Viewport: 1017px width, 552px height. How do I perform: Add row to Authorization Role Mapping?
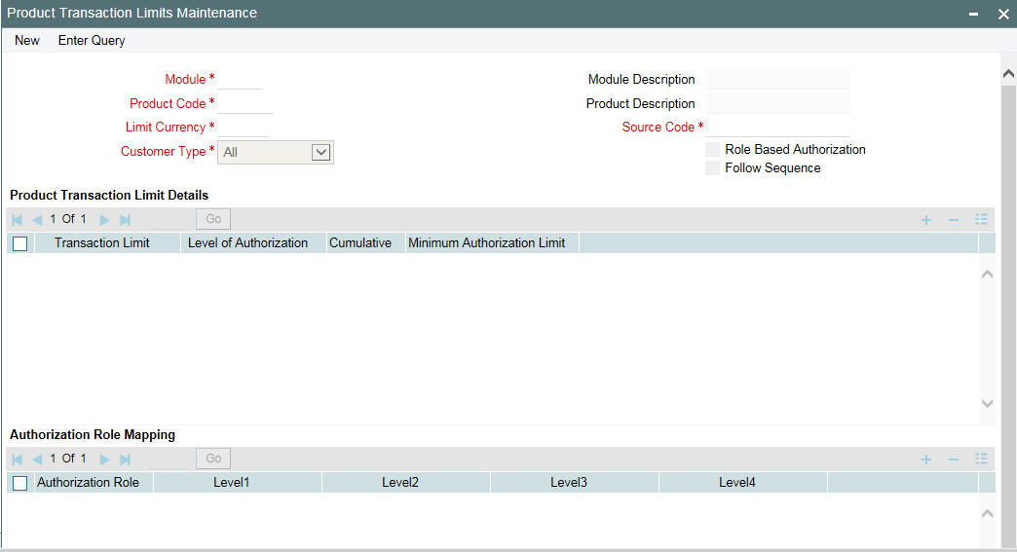point(926,460)
